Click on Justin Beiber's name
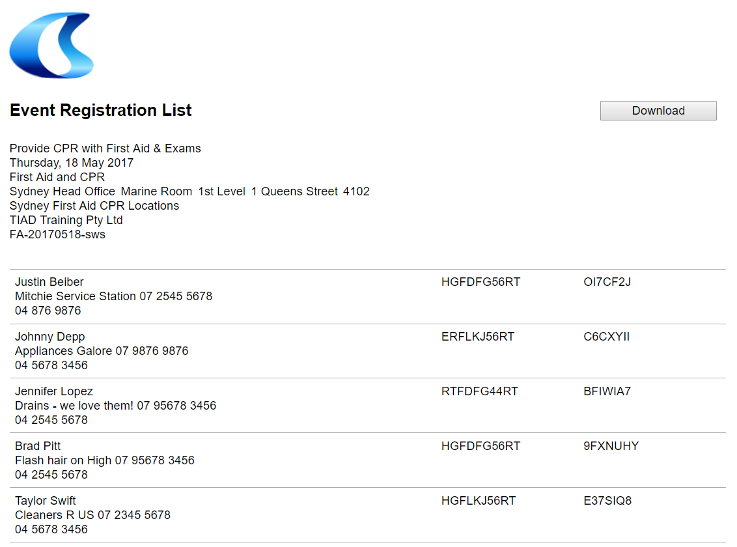Screen dimensions: 737x547 point(49,282)
